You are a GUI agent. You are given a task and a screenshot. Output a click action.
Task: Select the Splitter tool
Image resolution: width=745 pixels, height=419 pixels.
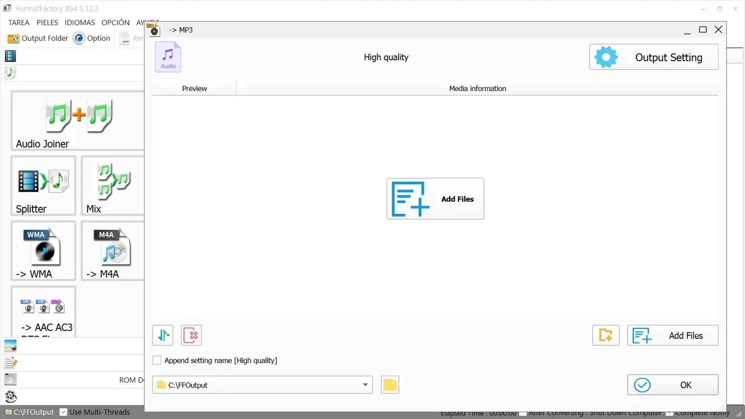43,186
